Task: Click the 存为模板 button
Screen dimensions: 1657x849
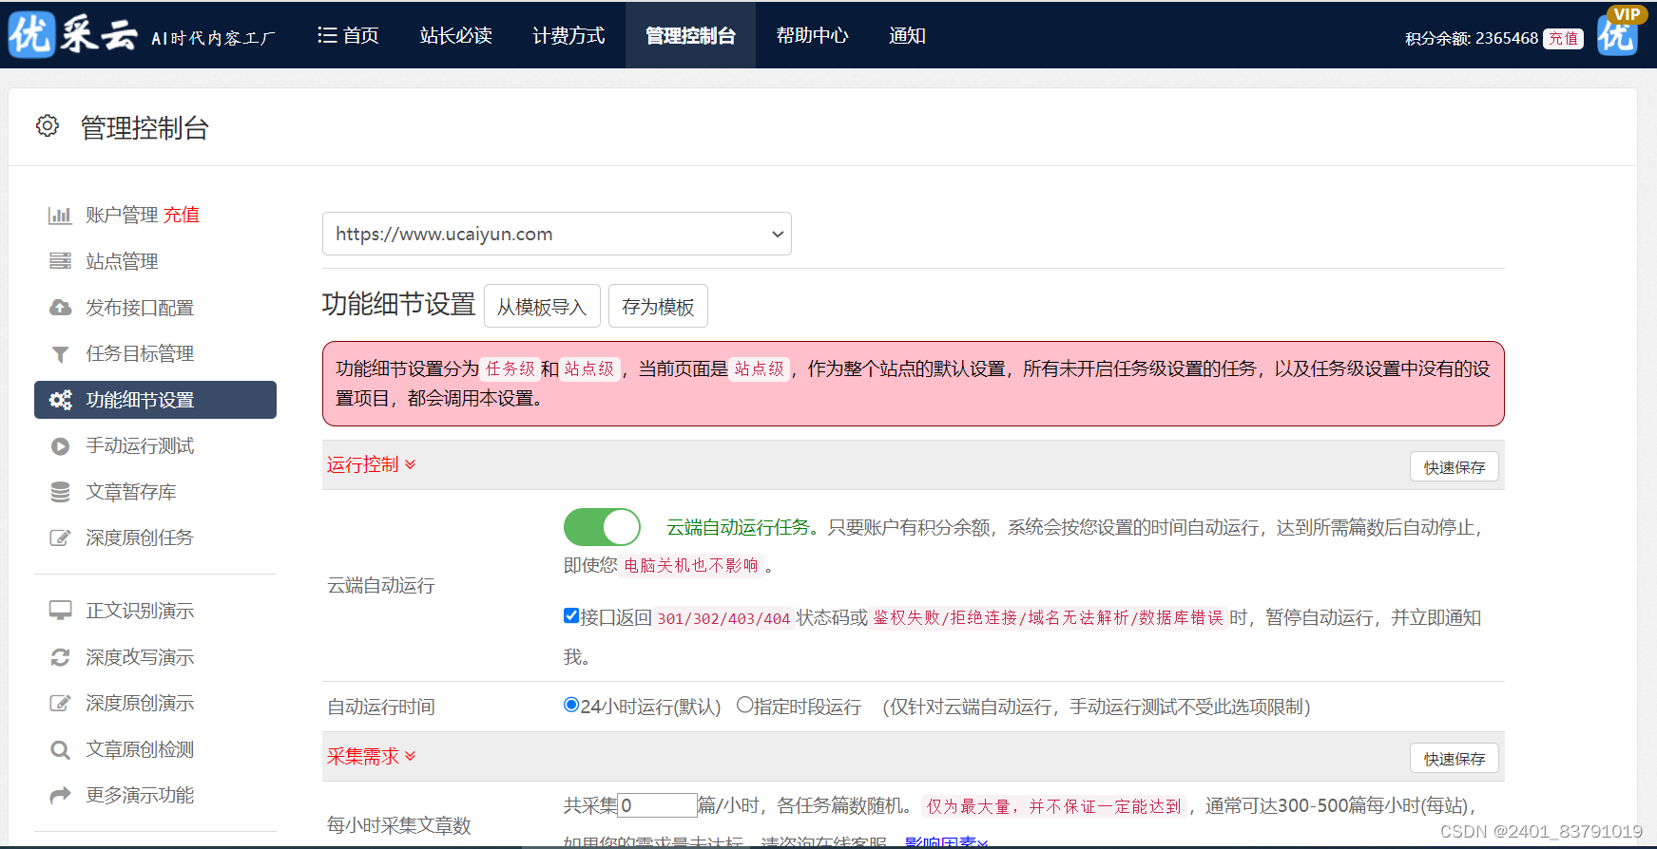Action: pos(658,306)
